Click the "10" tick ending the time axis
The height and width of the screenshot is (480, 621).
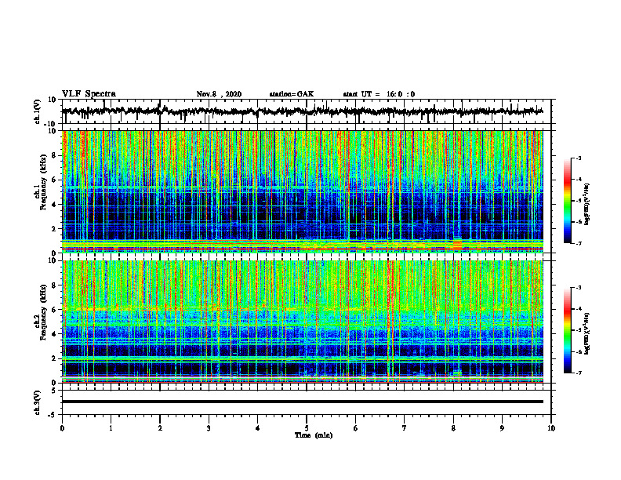[551, 428]
